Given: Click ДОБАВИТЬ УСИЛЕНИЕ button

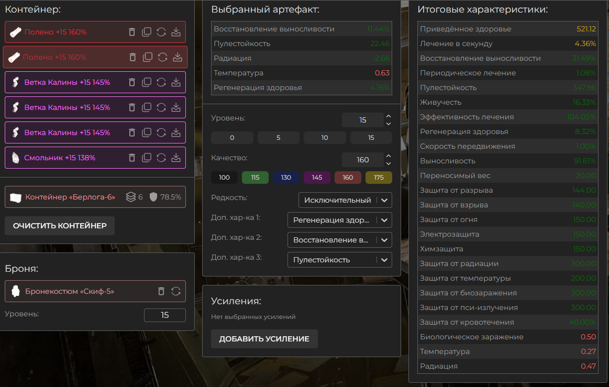Looking at the screenshot, I should (264, 339).
